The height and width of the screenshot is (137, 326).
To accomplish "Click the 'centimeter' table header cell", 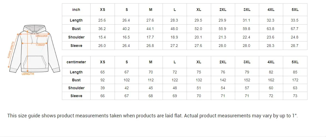I will coord(76,62).
